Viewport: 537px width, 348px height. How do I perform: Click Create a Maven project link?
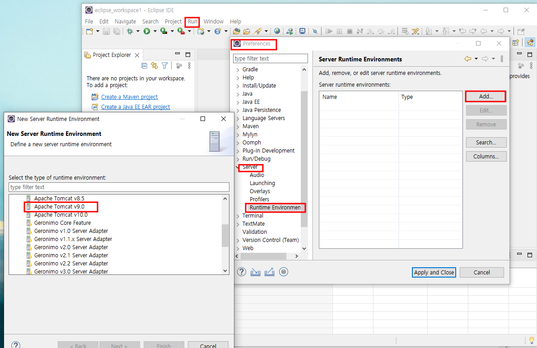pyautogui.click(x=130, y=97)
